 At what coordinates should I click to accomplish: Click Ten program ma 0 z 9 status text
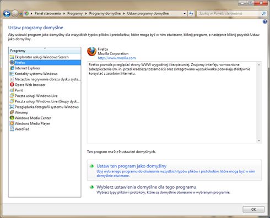[x=121, y=152]
